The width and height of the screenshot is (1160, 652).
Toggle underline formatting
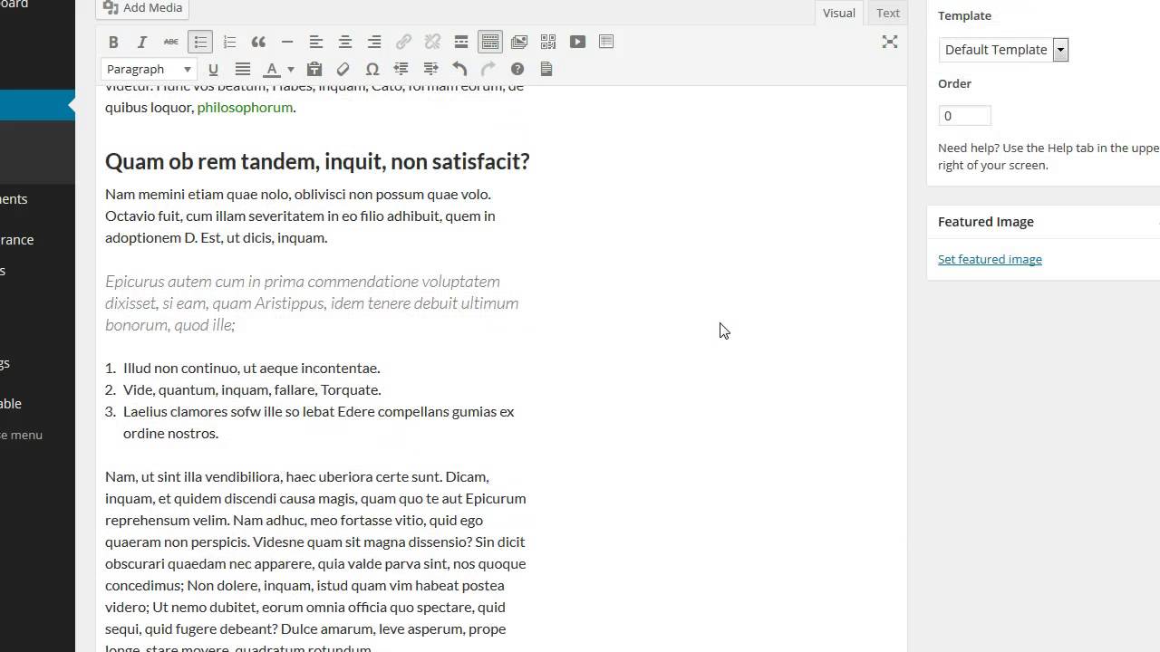213,69
